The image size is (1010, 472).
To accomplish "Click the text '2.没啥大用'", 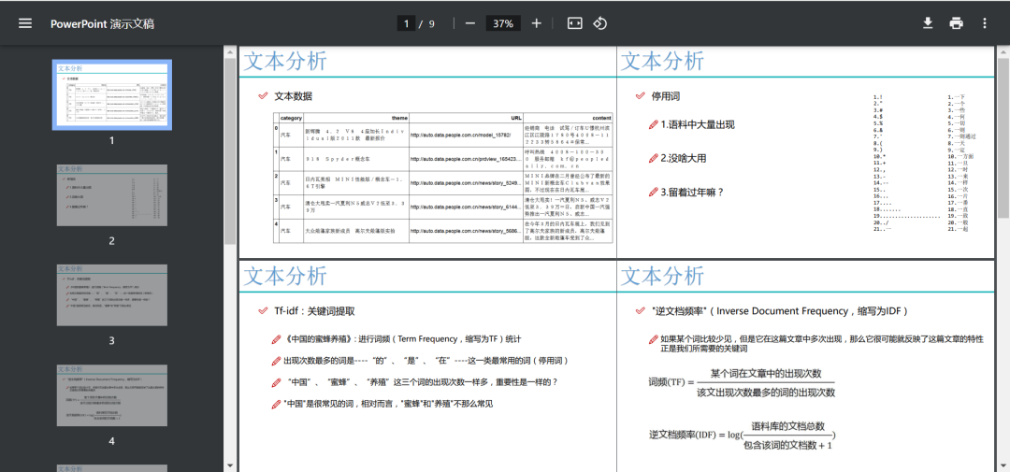I will coord(684,158).
